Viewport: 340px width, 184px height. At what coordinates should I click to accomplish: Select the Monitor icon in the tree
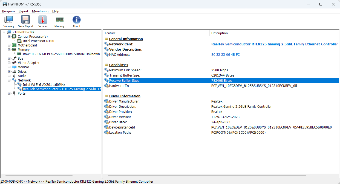point(14,67)
